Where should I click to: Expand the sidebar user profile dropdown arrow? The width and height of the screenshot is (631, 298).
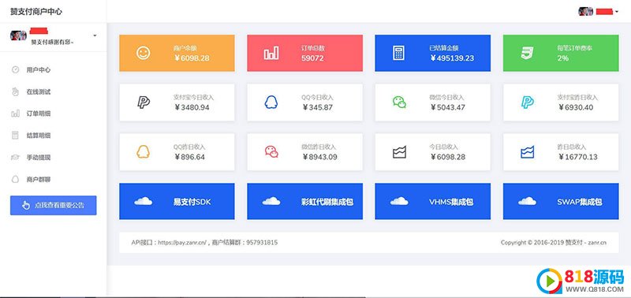point(95,35)
